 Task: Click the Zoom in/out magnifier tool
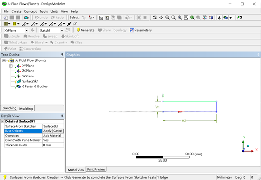tap(167, 17)
